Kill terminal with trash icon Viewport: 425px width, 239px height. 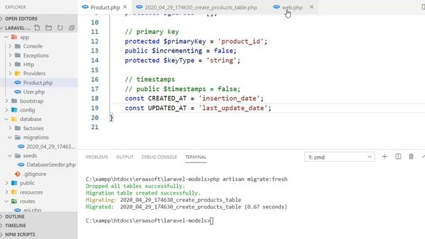[411, 157]
